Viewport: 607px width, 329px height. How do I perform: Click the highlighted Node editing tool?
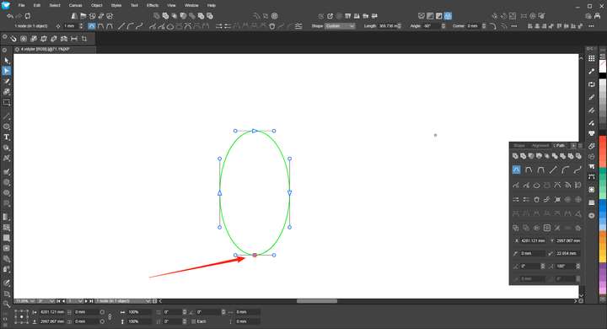[x=7, y=71]
